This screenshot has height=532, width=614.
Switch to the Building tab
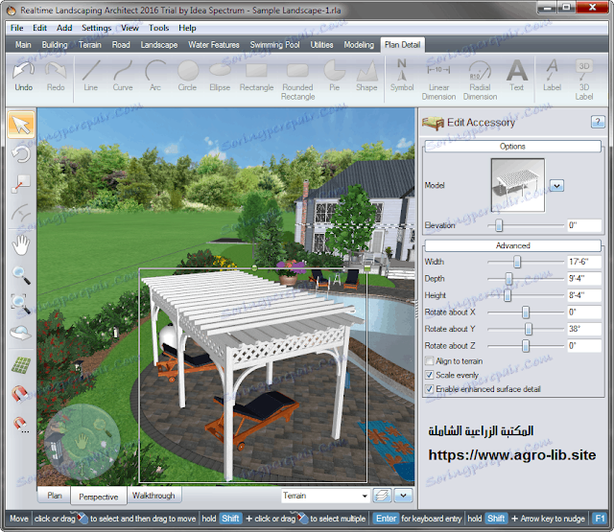pos(55,45)
